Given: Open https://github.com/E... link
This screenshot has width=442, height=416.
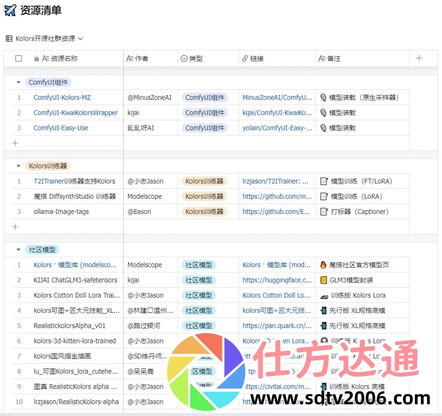Looking at the screenshot, I should (276, 212).
